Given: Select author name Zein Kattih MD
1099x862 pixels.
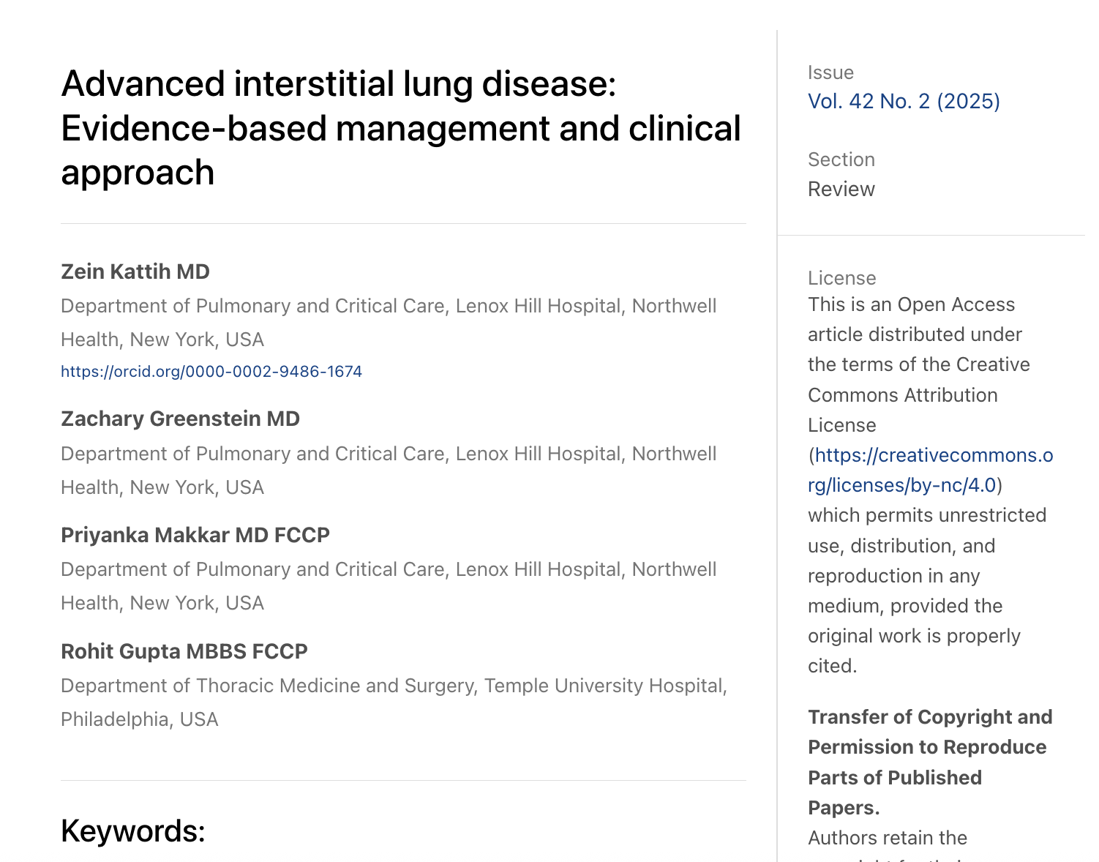Looking at the screenshot, I should pyautogui.click(x=135, y=271).
